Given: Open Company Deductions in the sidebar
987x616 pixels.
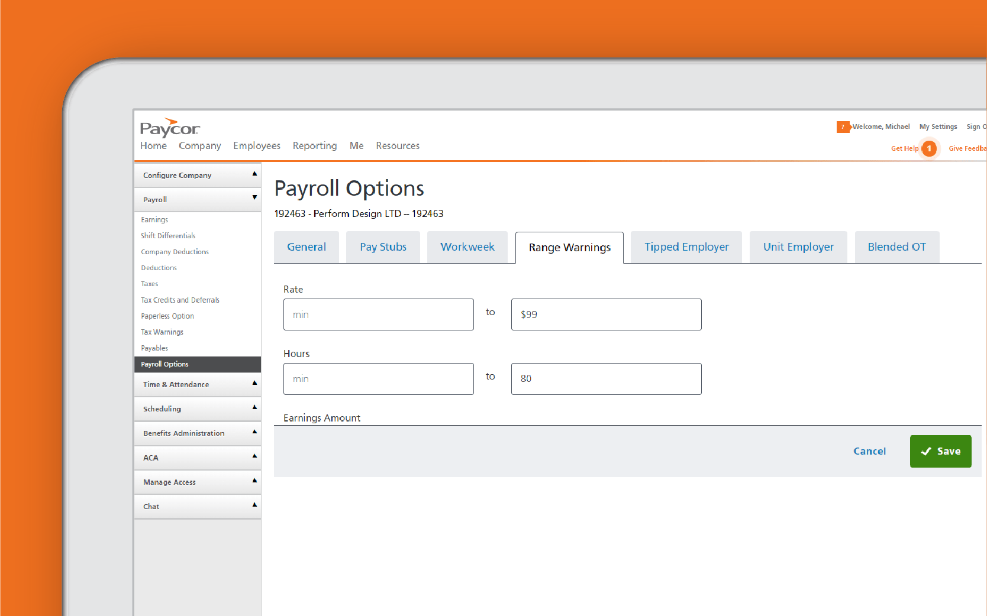Looking at the screenshot, I should click(x=175, y=252).
